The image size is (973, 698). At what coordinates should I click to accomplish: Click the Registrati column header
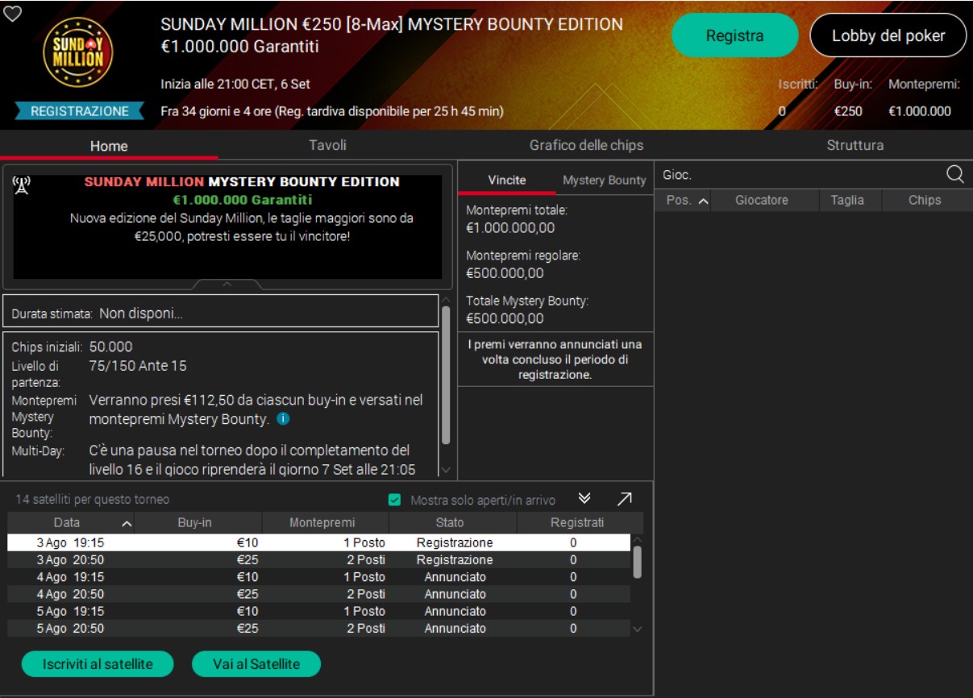577,522
